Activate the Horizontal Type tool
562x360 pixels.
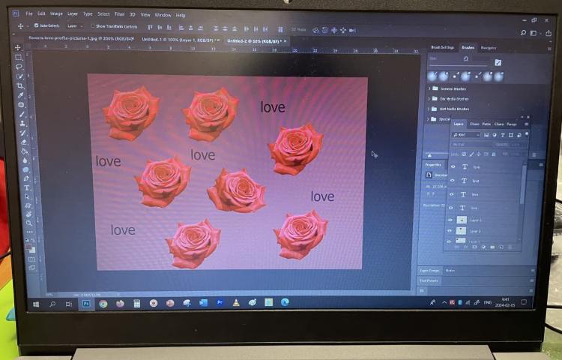coord(27,187)
